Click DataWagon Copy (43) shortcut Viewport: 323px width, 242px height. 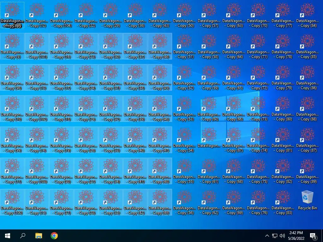pos(160,15)
